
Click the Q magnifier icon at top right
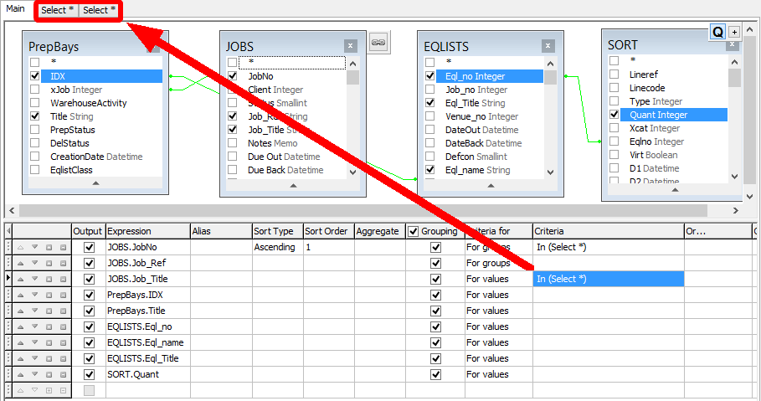(x=718, y=32)
